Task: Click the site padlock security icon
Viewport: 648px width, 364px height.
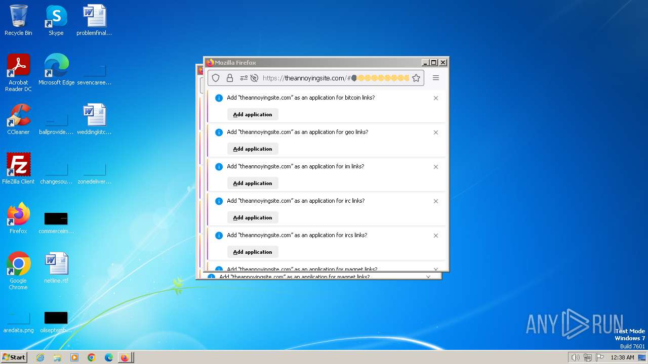Action: pyautogui.click(x=230, y=78)
